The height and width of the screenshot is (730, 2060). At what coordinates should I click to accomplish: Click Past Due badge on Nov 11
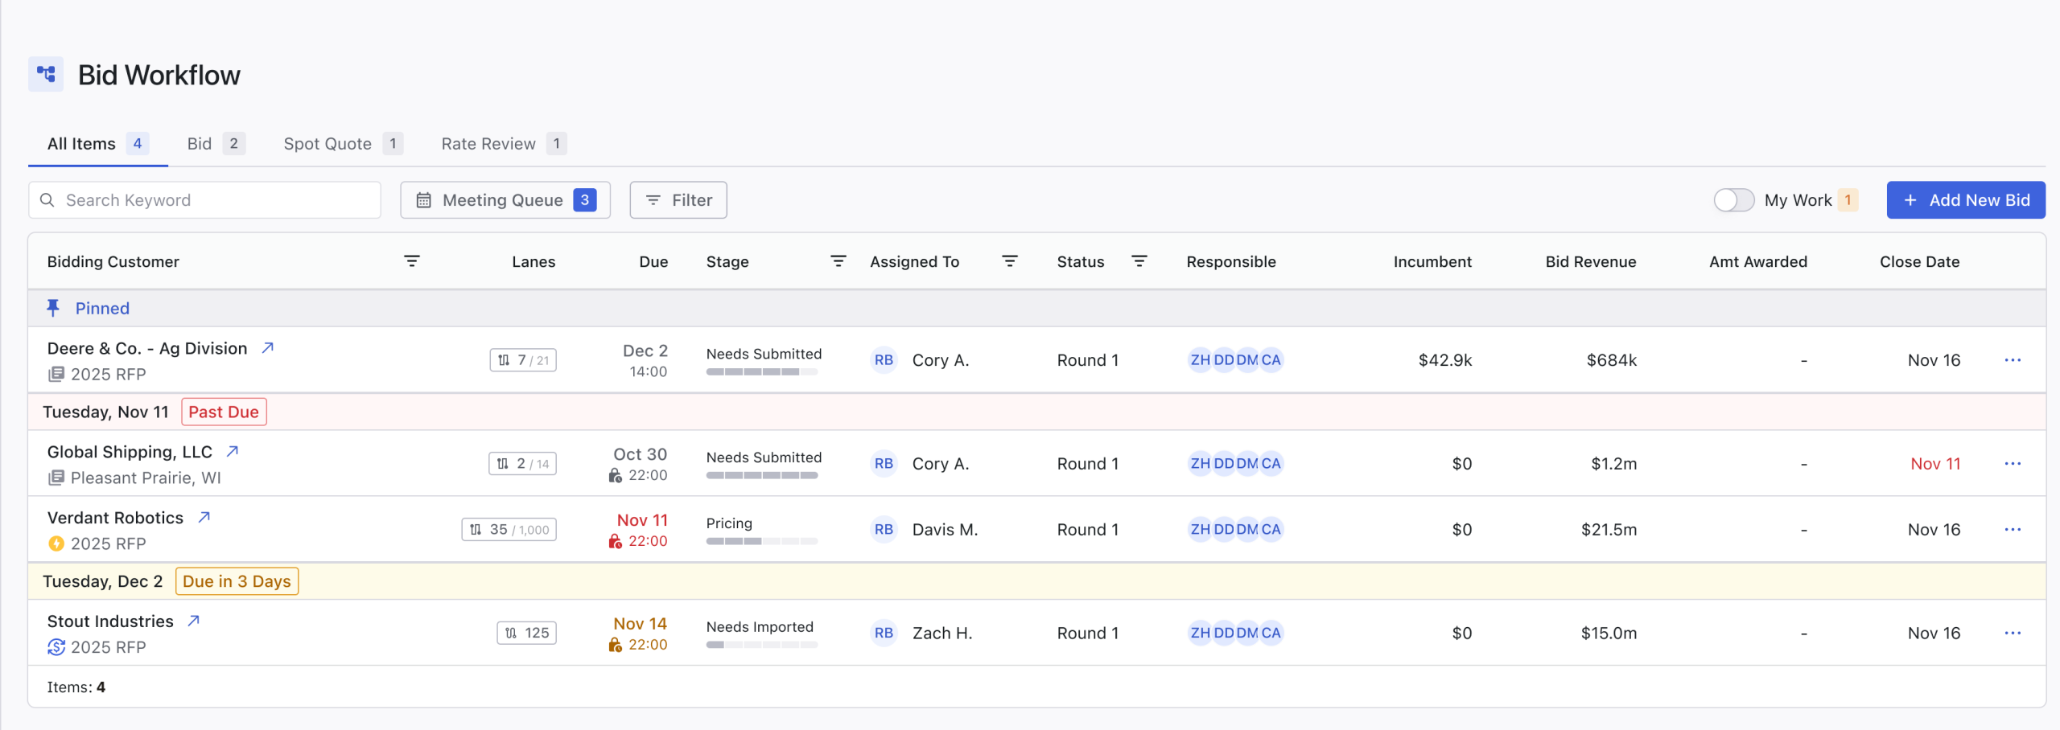coord(224,412)
